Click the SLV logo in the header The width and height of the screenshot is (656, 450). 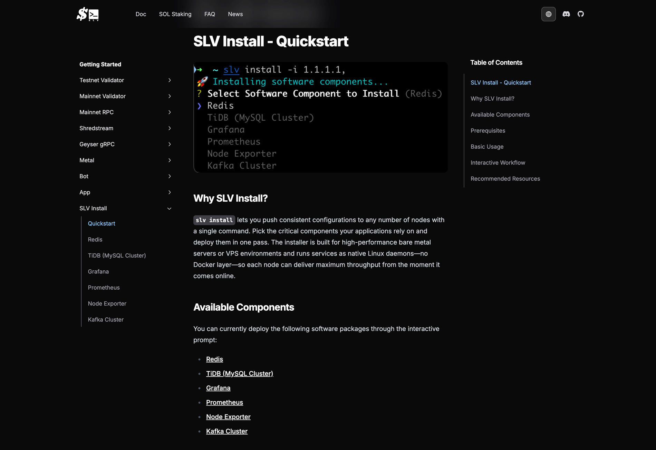tap(87, 14)
